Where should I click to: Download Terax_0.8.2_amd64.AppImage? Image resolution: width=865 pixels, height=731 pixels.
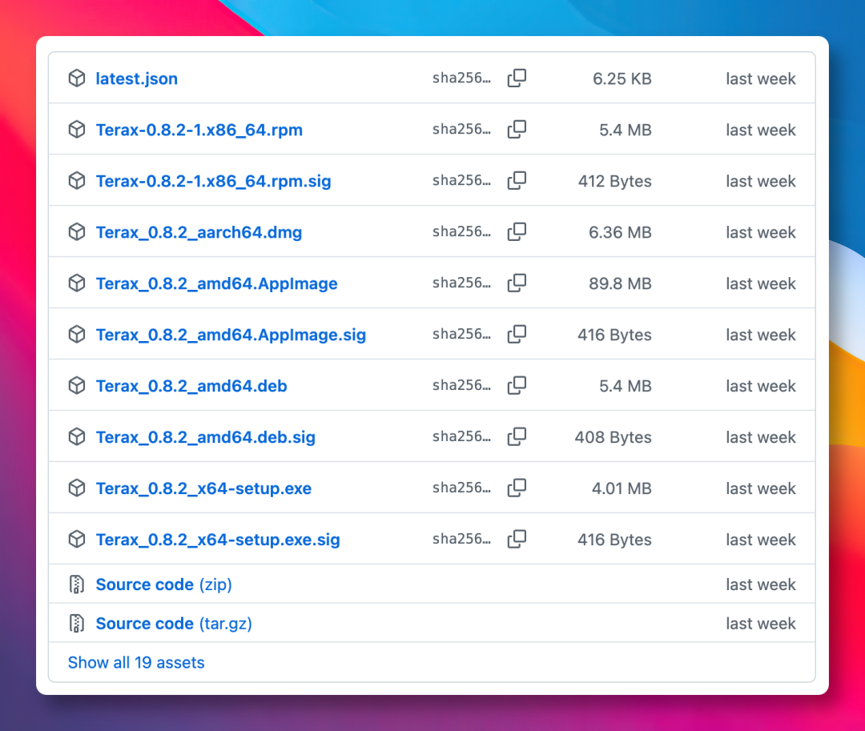(x=217, y=284)
